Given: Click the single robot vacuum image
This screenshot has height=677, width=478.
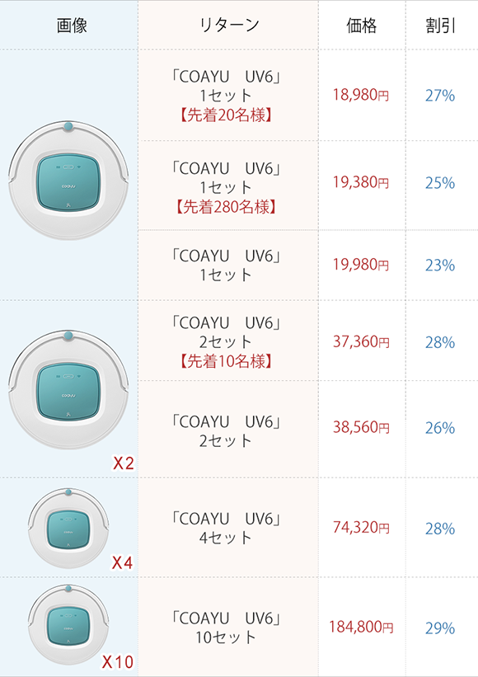Looking at the screenshot, I should [68, 181].
